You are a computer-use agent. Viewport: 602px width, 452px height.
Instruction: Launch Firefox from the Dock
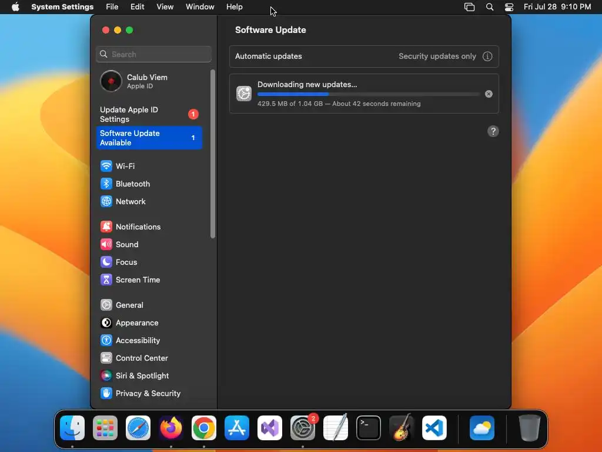pyautogui.click(x=171, y=428)
